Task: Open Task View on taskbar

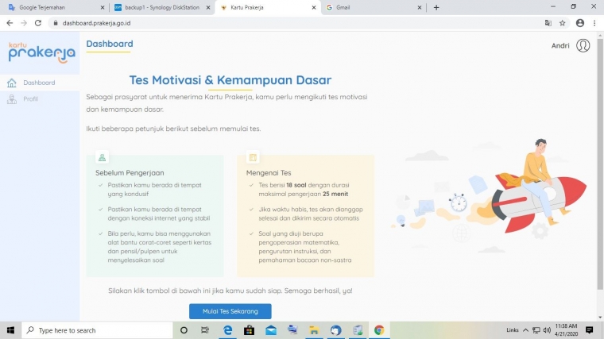Action: tap(205, 330)
